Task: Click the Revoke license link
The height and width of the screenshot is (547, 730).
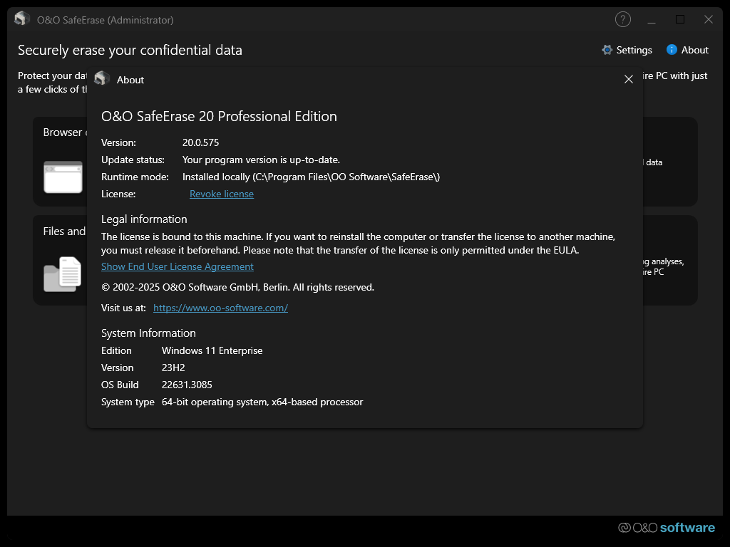Action: [222, 194]
